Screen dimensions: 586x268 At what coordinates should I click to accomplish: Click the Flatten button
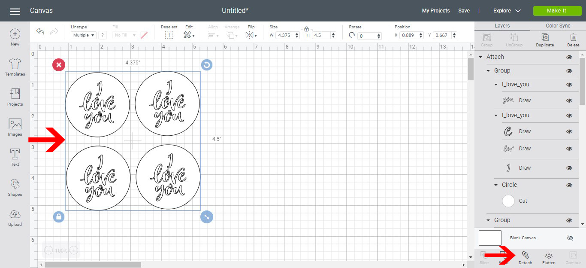tap(549, 258)
